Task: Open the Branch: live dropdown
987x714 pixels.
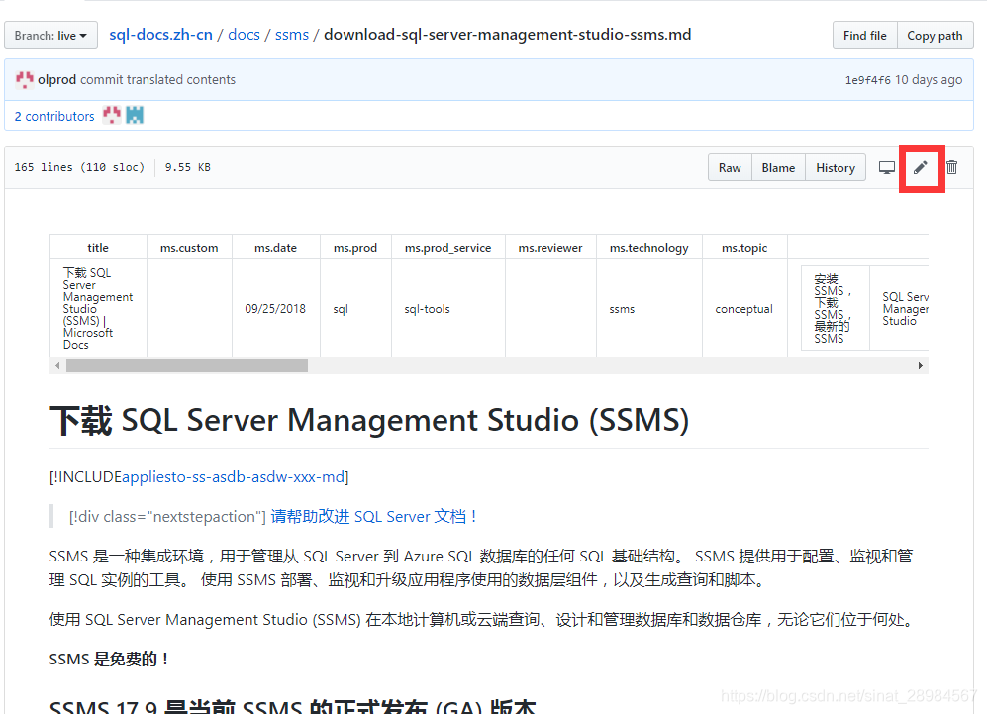Action: click(x=51, y=36)
